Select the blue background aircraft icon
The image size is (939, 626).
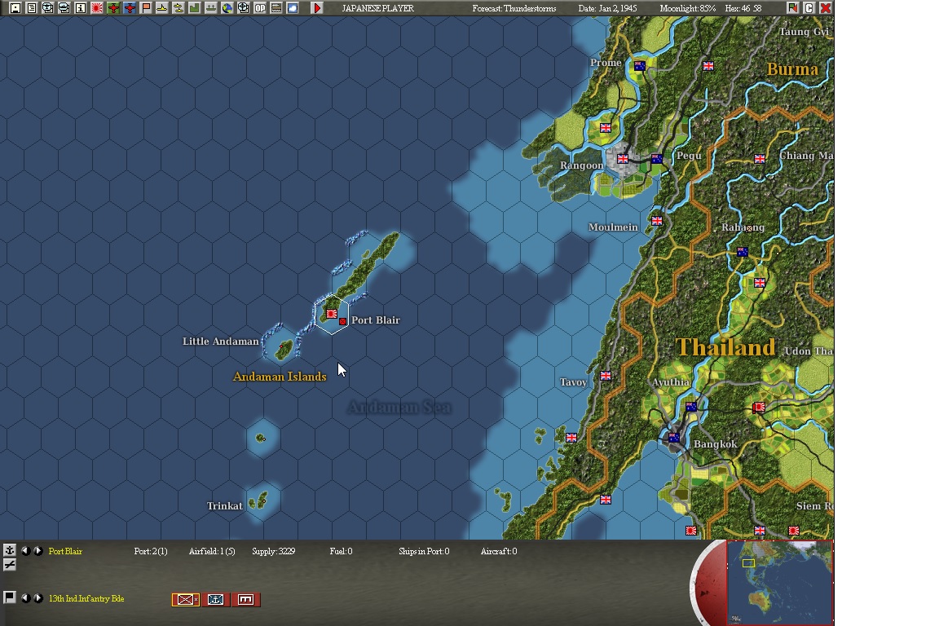(130, 8)
